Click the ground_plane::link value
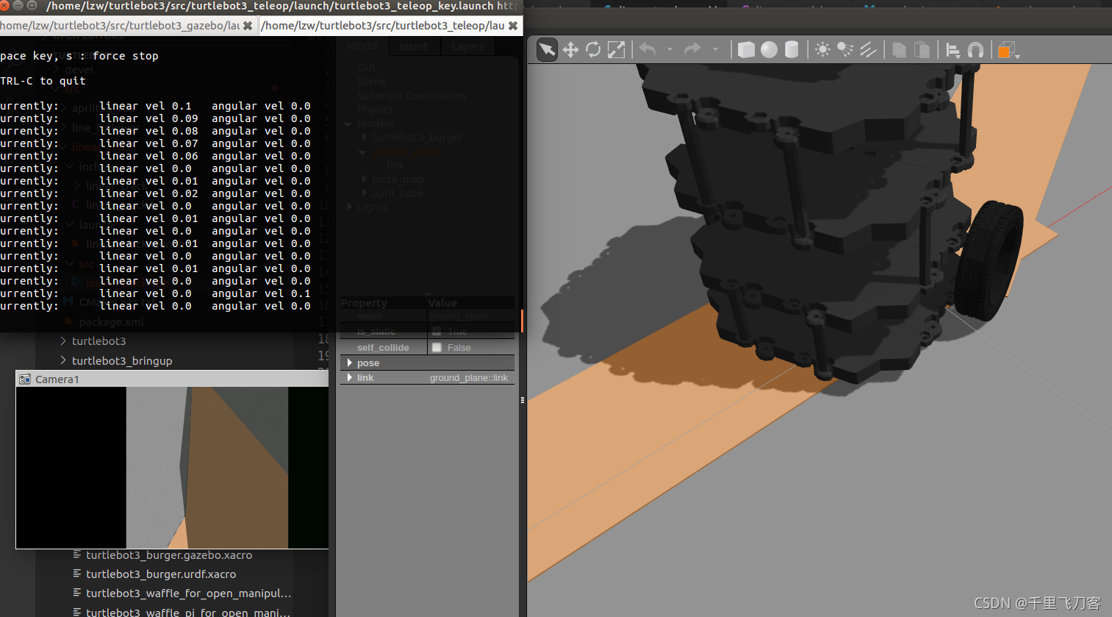1112x617 pixels. 469,378
